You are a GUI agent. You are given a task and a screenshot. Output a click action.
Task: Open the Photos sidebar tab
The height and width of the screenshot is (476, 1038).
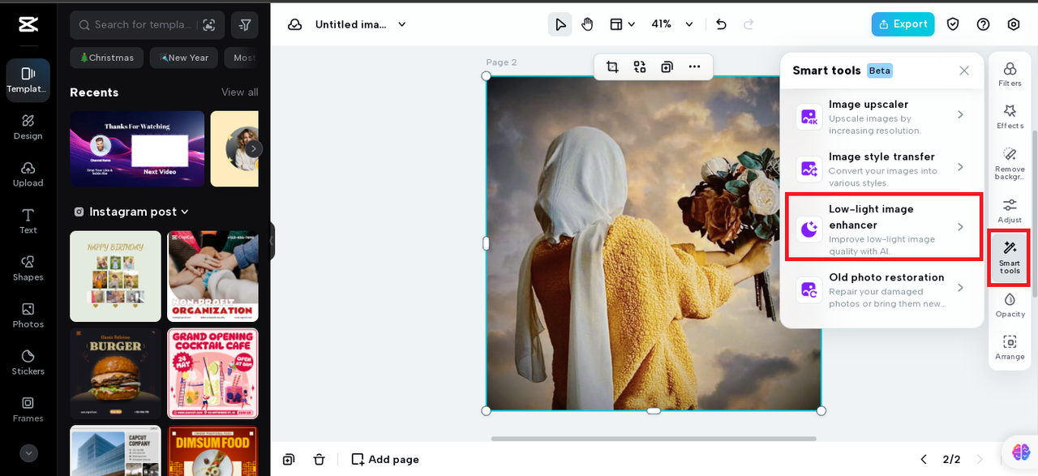(x=28, y=315)
